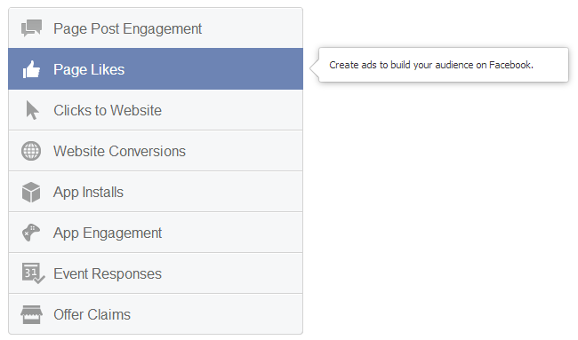578x340 pixels.
Task: Click the box App Installs icon
Action: coord(31,192)
